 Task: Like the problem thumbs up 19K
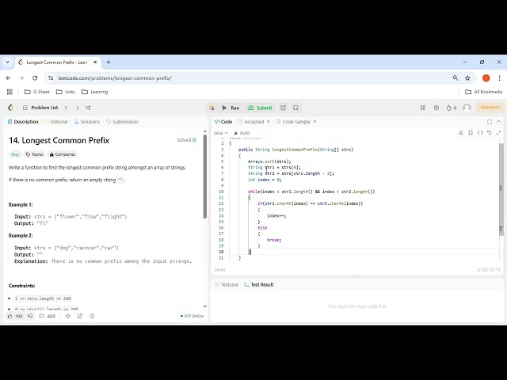tap(15, 316)
